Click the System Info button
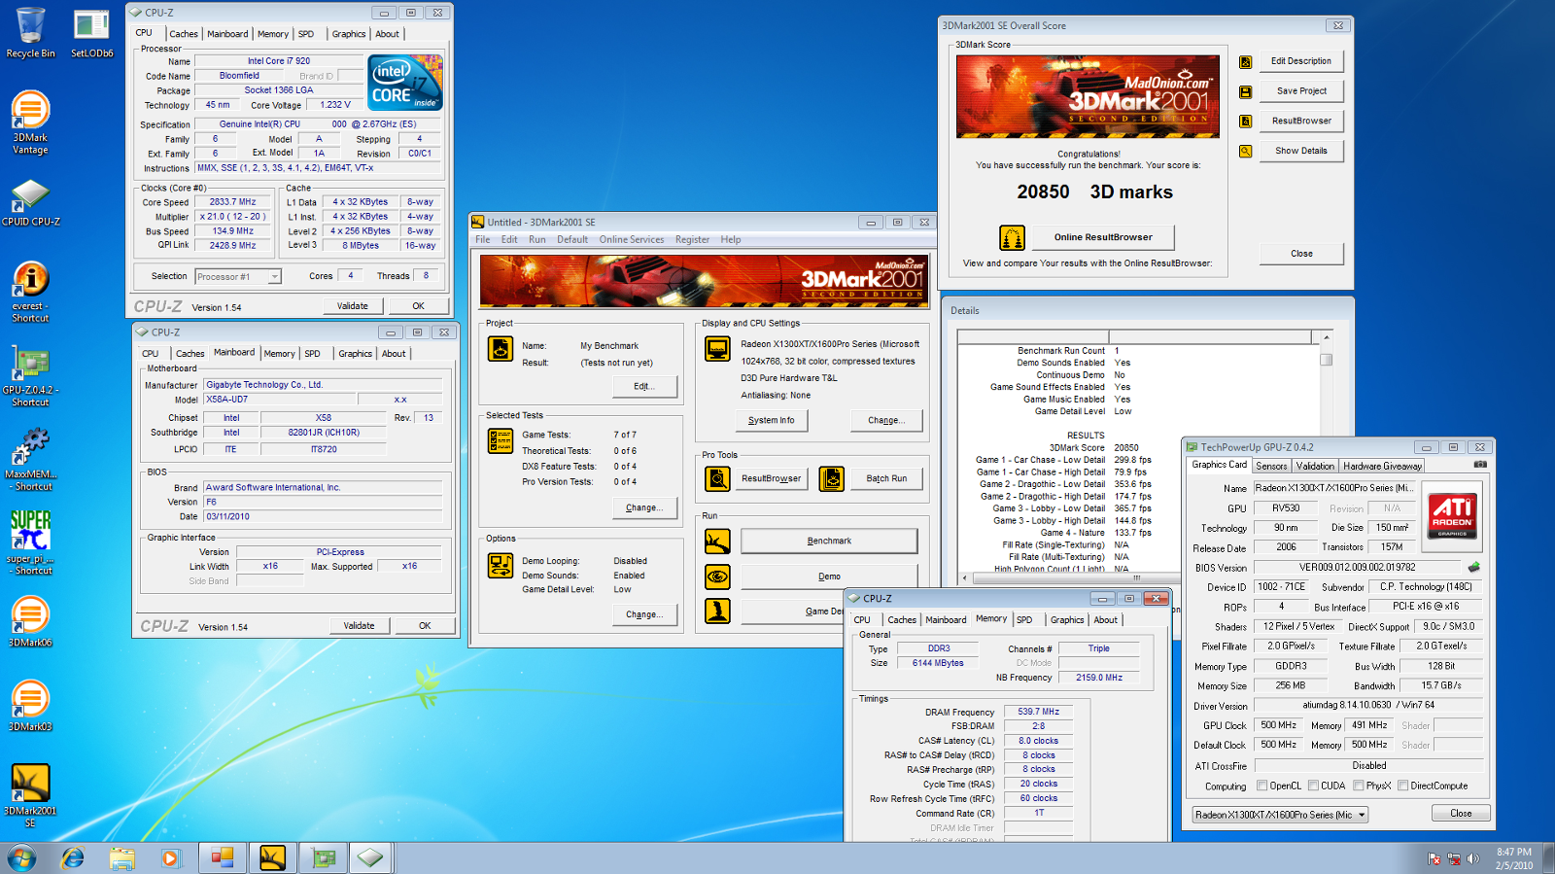The image size is (1555, 874). click(x=772, y=420)
